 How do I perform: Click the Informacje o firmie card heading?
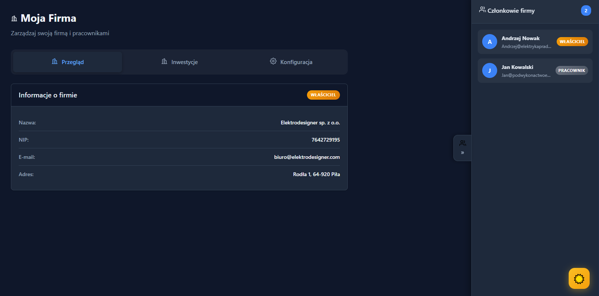click(x=48, y=95)
